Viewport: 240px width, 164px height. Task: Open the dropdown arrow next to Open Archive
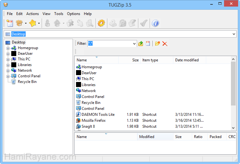tap(26, 23)
